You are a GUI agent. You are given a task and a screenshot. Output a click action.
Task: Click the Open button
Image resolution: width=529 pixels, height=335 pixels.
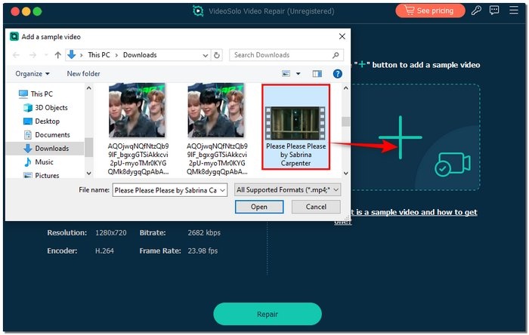pos(259,207)
